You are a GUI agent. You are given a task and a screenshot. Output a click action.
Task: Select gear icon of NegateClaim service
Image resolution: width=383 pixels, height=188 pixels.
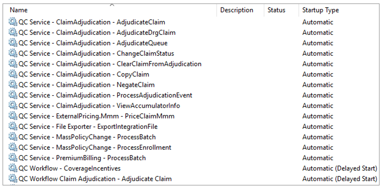[12, 85]
